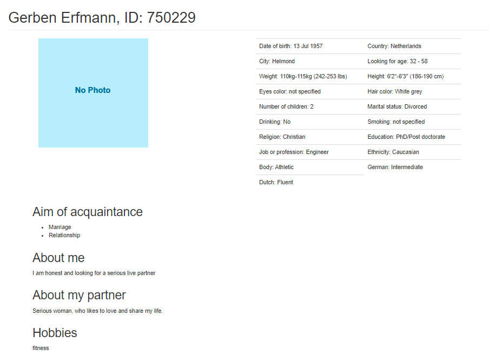The width and height of the screenshot is (489, 362).
Task: Select the Relationship list item
Action: pos(64,235)
